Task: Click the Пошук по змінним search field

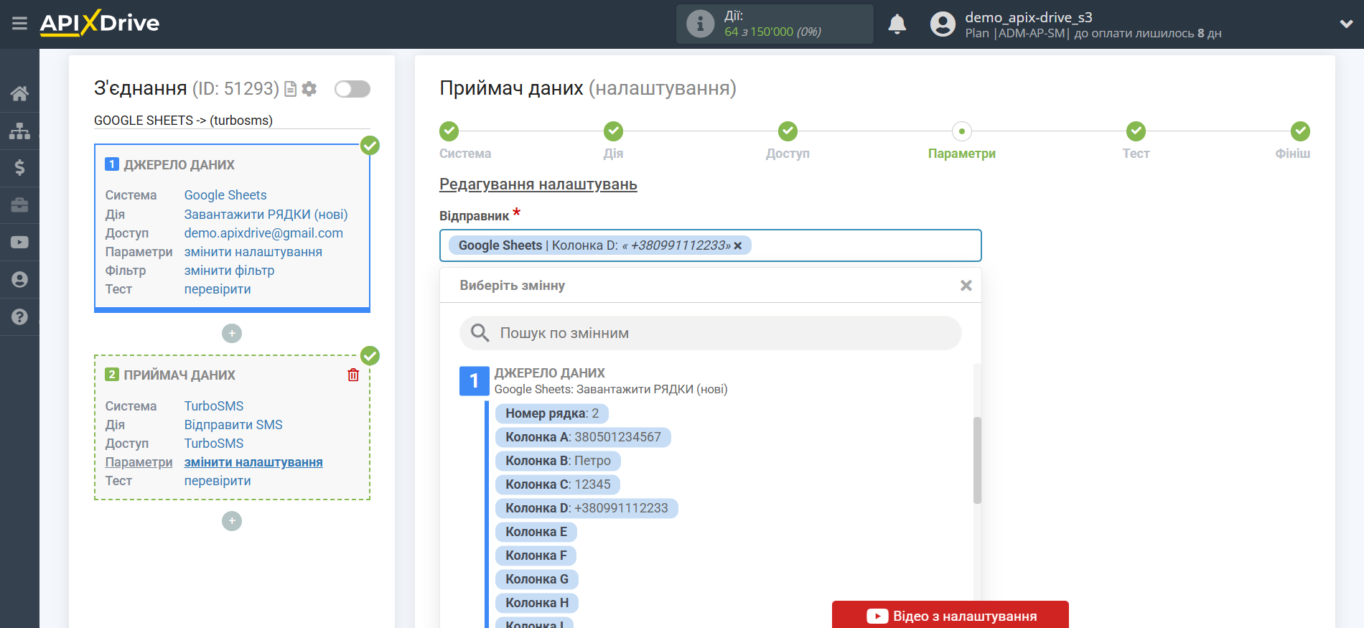Action: coord(710,333)
